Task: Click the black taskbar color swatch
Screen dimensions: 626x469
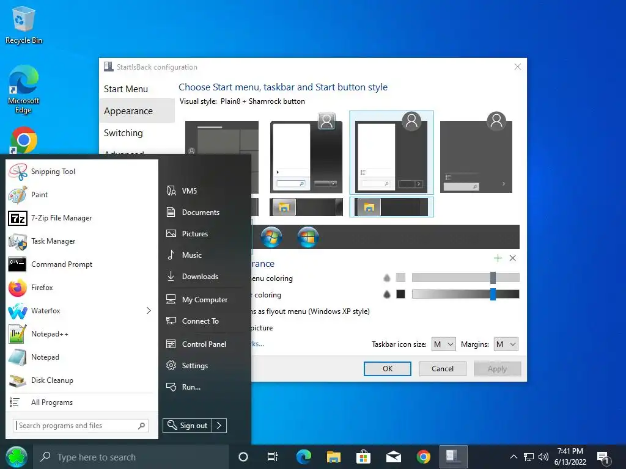Action: tap(401, 294)
